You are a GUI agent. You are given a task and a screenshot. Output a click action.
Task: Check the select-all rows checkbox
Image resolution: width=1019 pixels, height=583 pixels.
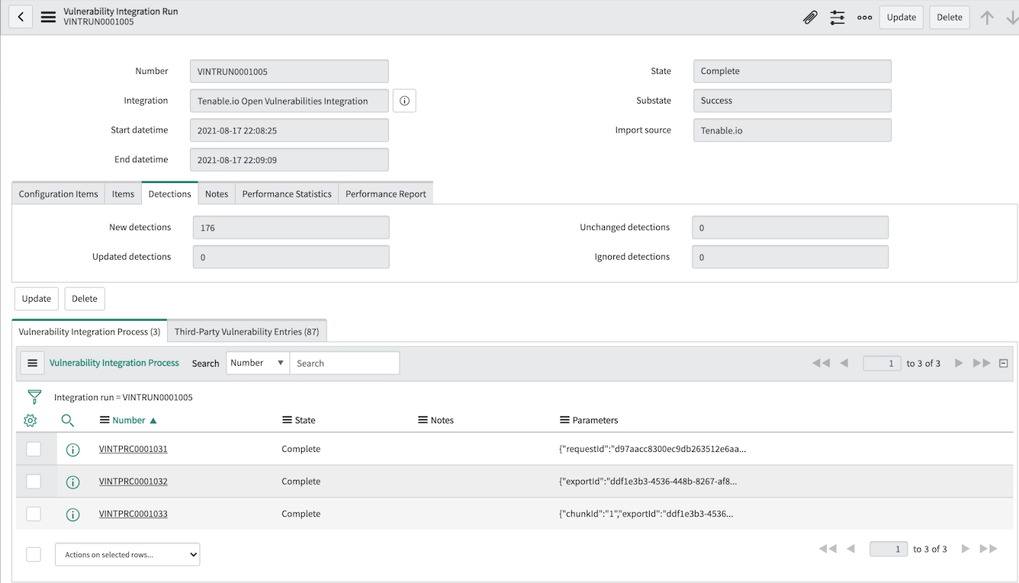[x=34, y=554]
